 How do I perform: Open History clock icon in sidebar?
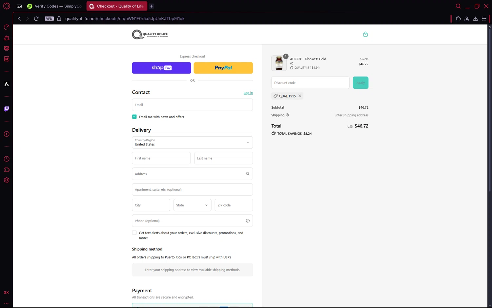pos(7,159)
